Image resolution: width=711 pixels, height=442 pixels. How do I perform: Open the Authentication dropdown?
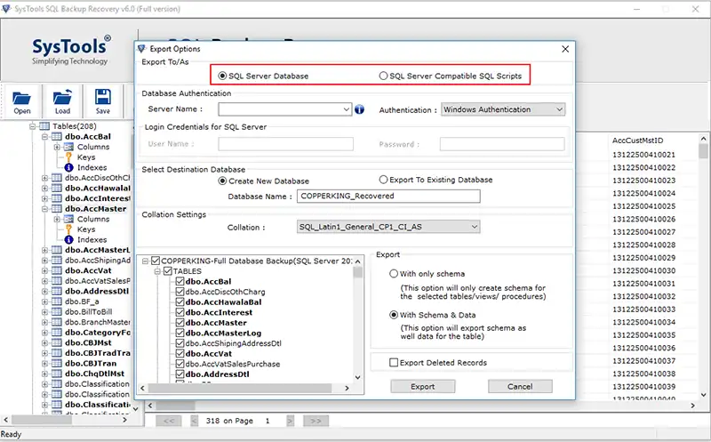(x=560, y=109)
